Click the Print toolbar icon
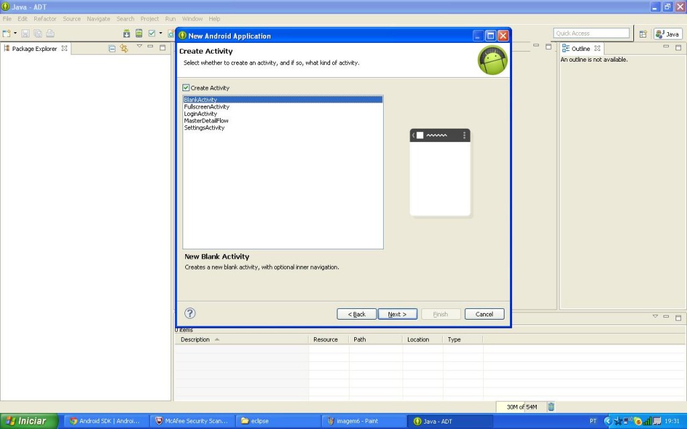687x429 pixels. pyautogui.click(x=50, y=34)
